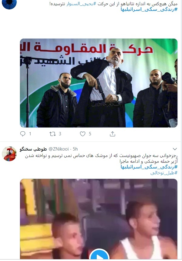Open the share tweet upload icon
The height and width of the screenshot is (261, 182).
(x=113, y=134)
